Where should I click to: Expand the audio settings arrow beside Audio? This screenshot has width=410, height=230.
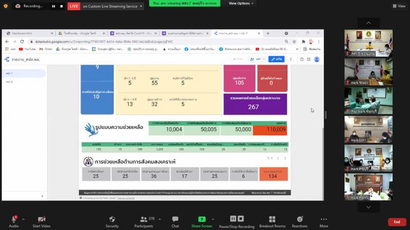[x=23, y=219]
